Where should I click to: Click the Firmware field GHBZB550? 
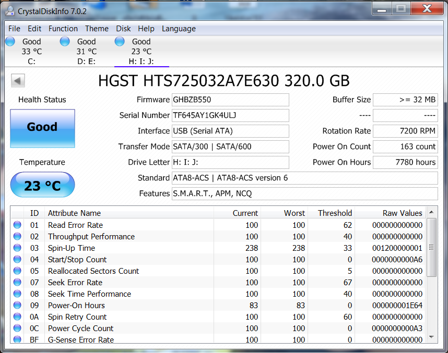click(230, 100)
